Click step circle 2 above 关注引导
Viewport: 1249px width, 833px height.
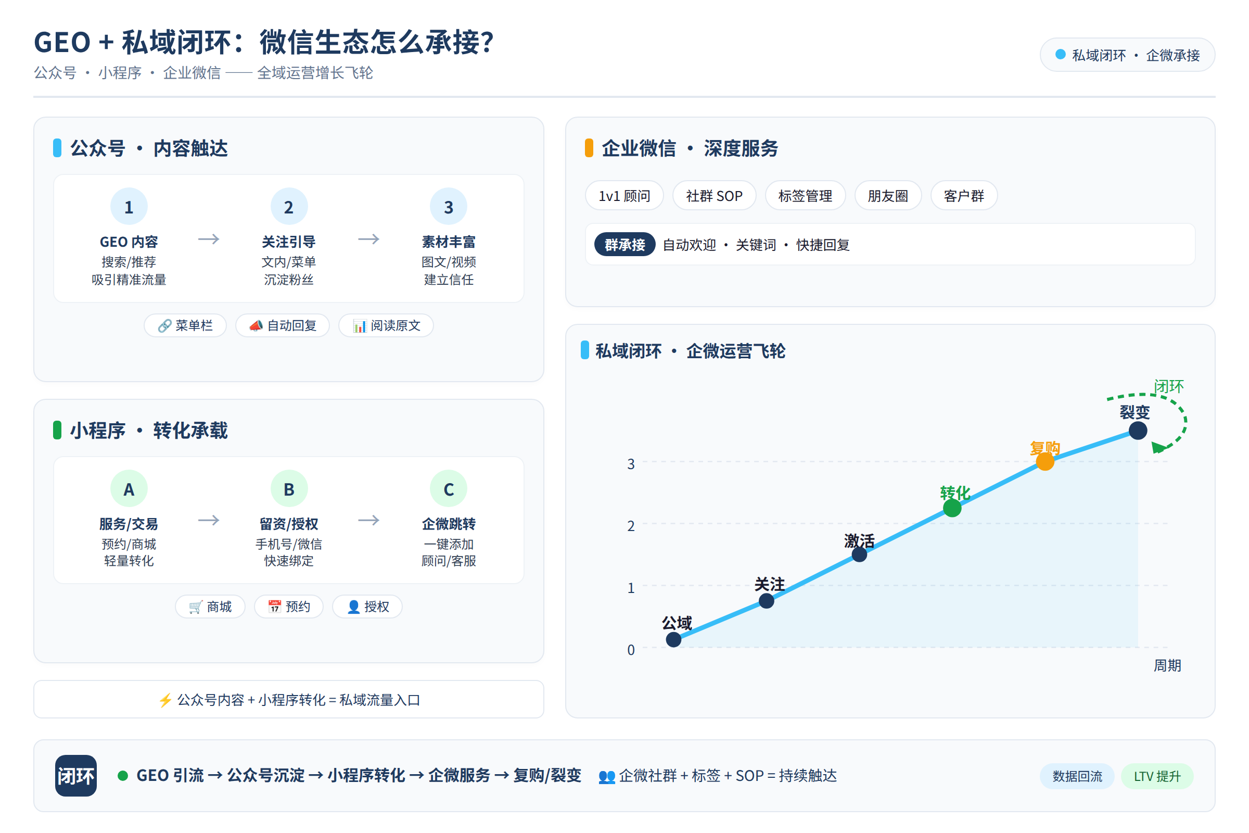coord(289,207)
